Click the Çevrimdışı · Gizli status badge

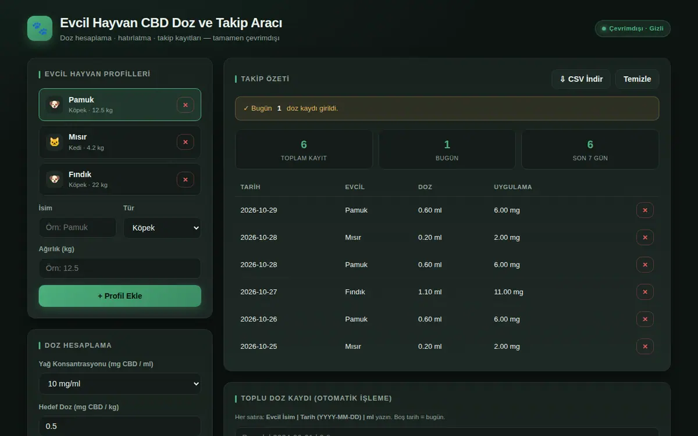pyautogui.click(x=633, y=28)
